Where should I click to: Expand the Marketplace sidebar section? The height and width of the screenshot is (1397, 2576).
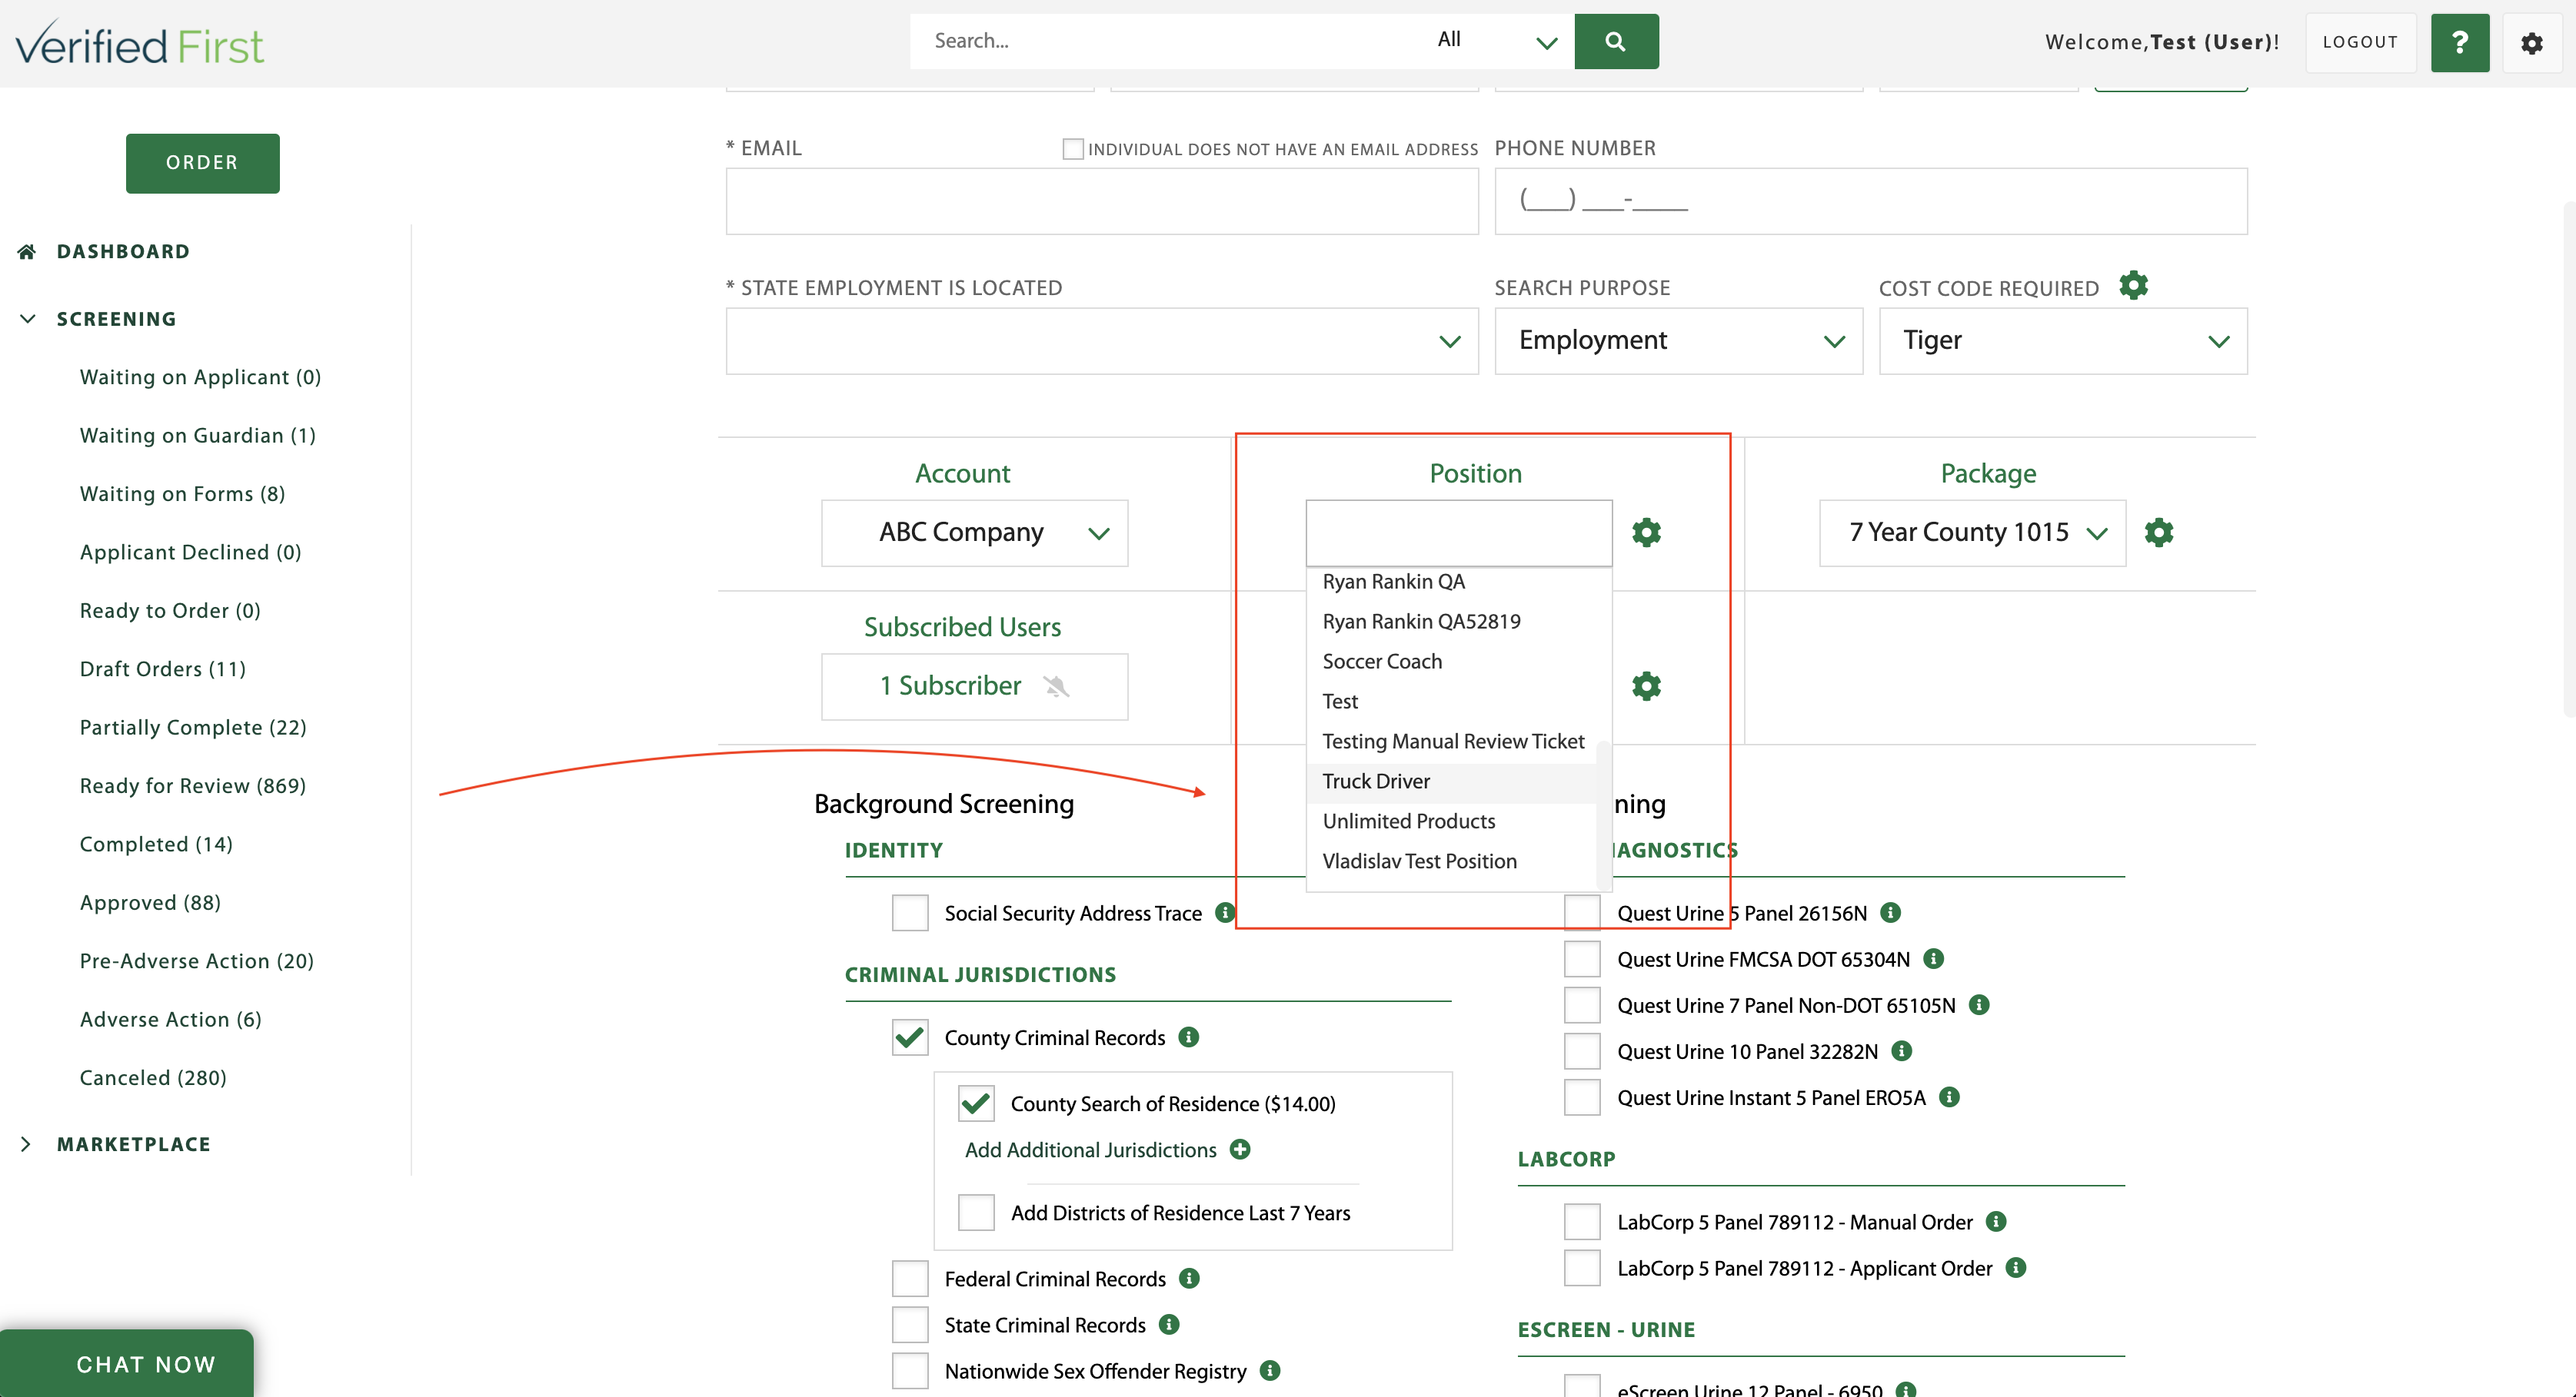[x=26, y=1144]
